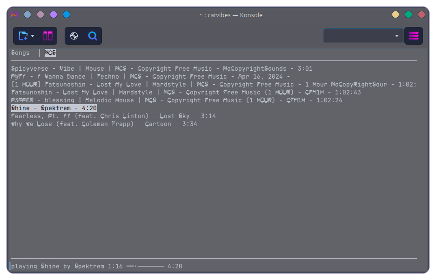Click the bright blue circle title bar button
Viewport: 436px width, 280px height.
(67, 14)
